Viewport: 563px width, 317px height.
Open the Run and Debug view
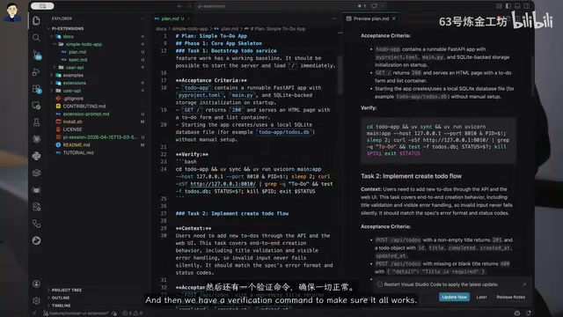point(36,72)
